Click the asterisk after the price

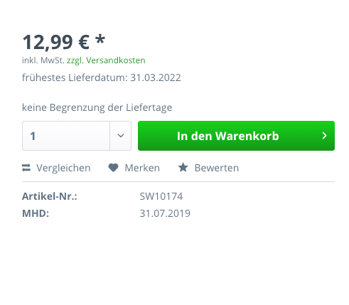tap(100, 39)
